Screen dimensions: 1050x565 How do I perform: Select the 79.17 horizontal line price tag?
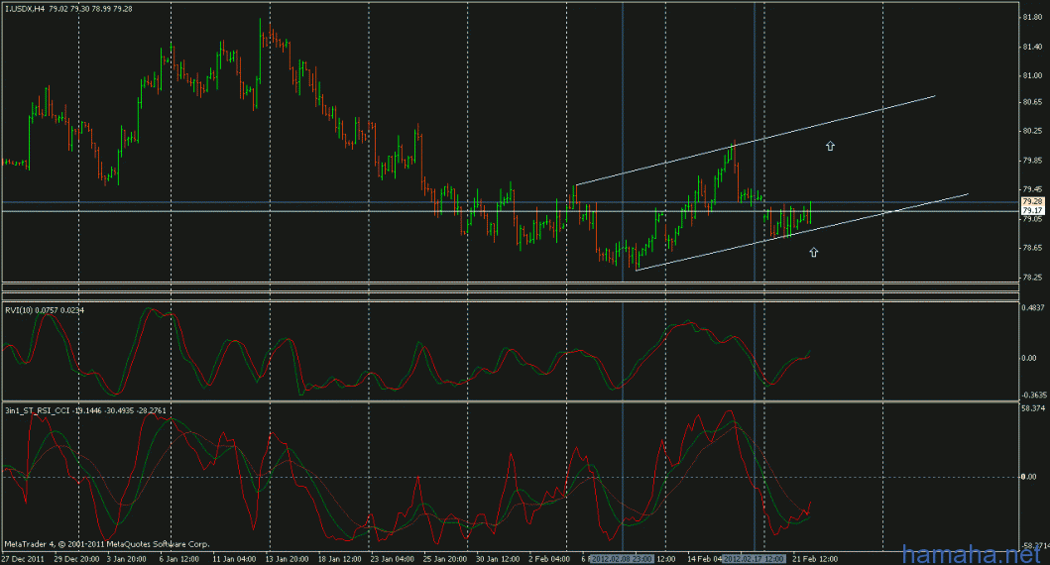pos(1032,210)
